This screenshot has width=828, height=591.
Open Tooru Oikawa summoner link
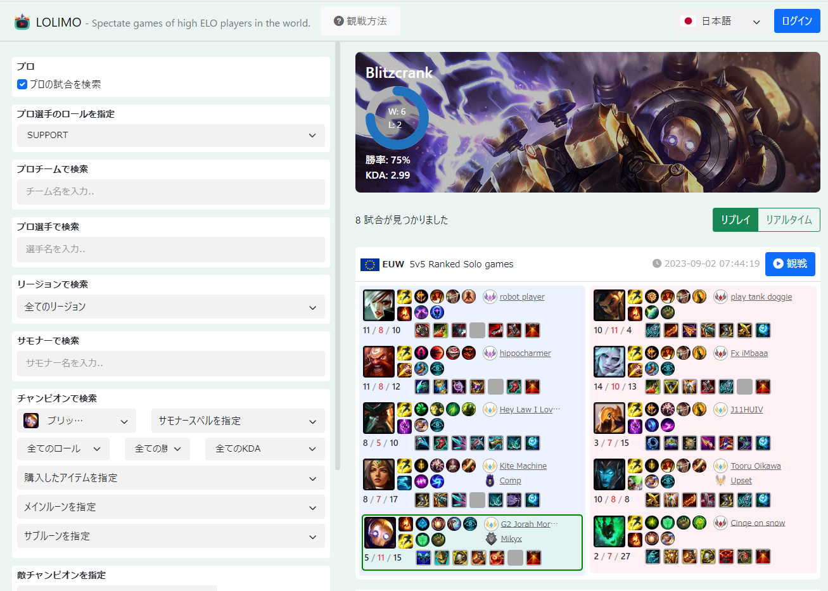coord(756,466)
